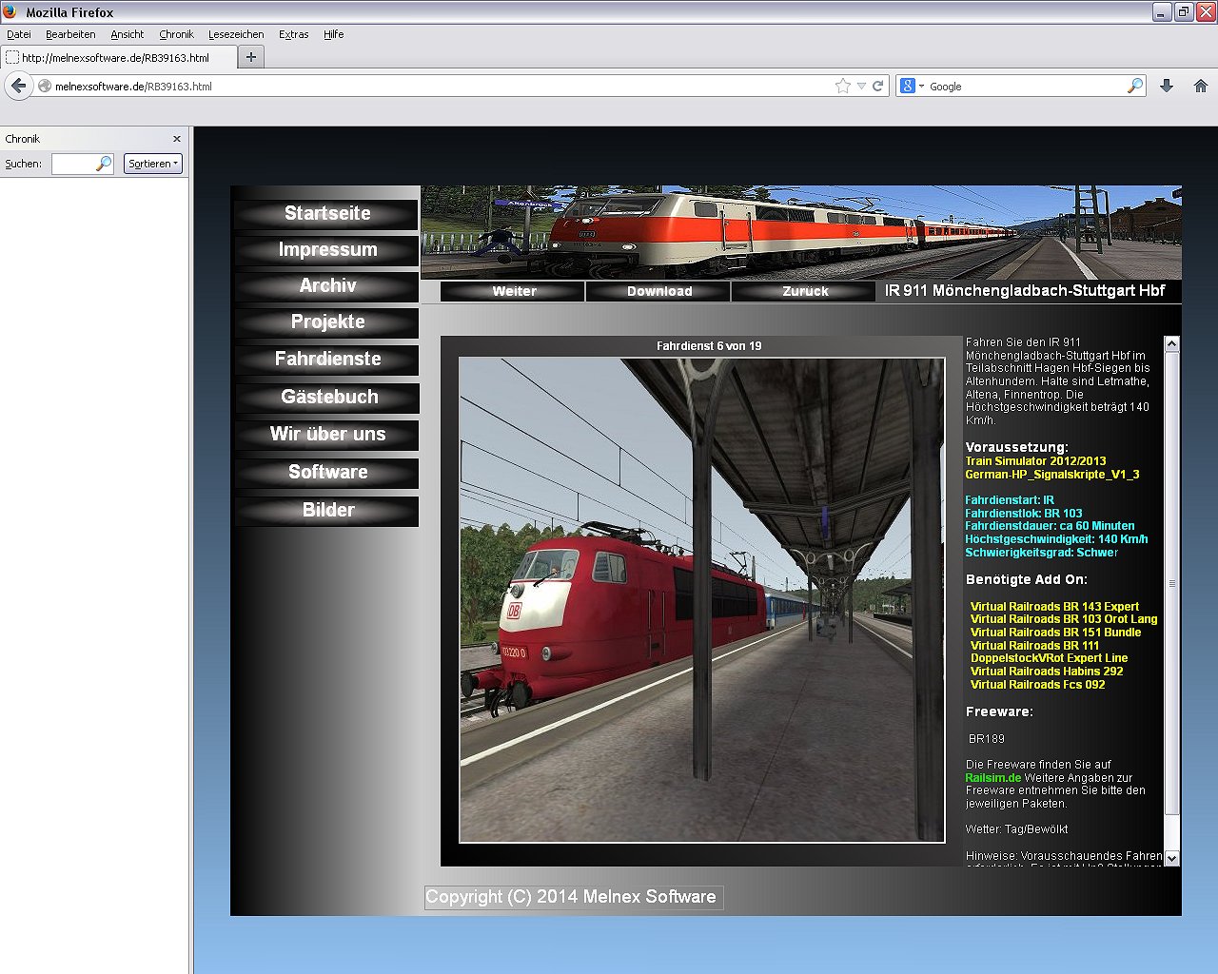Open the Google search engine dropdown
The image size is (1218, 974).
(x=913, y=86)
